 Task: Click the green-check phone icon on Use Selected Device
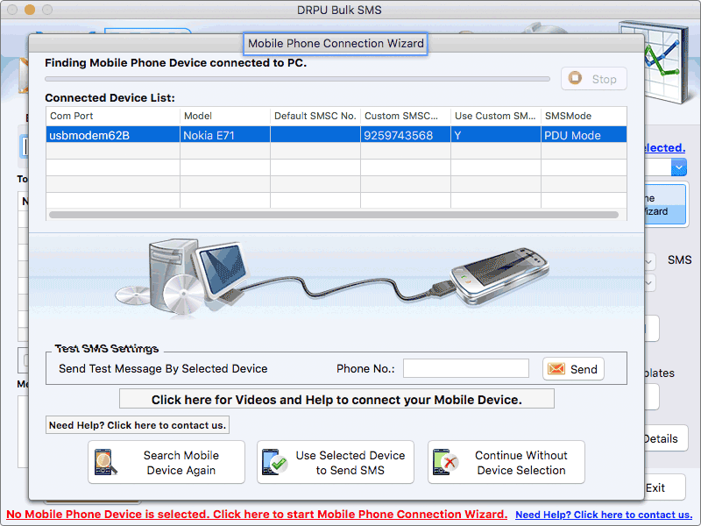click(x=272, y=461)
